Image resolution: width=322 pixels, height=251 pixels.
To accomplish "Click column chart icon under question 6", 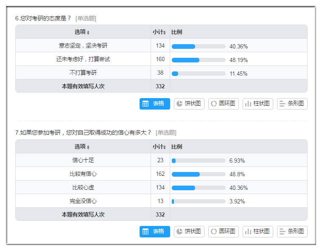I will coord(248,104).
